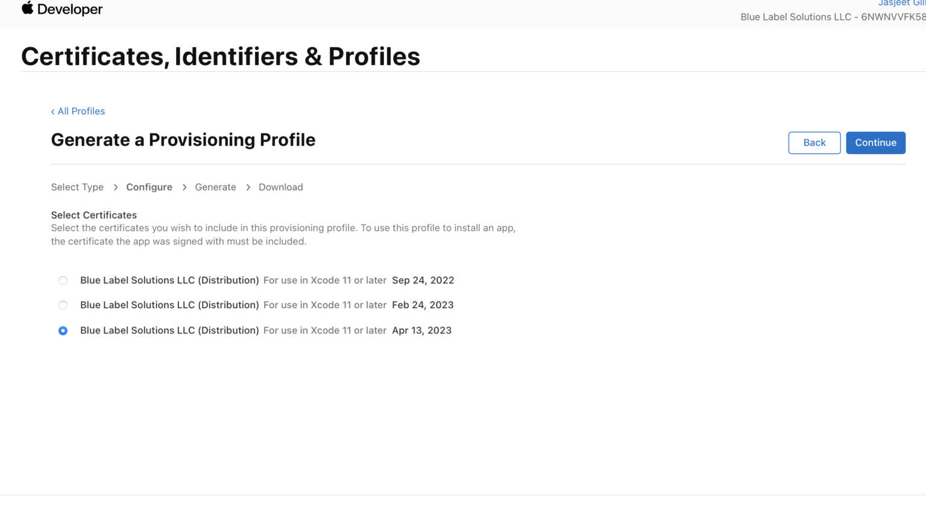This screenshot has height=508, width=926.
Task: Click the chevron between Configure and Generate
Action: [184, 187]
